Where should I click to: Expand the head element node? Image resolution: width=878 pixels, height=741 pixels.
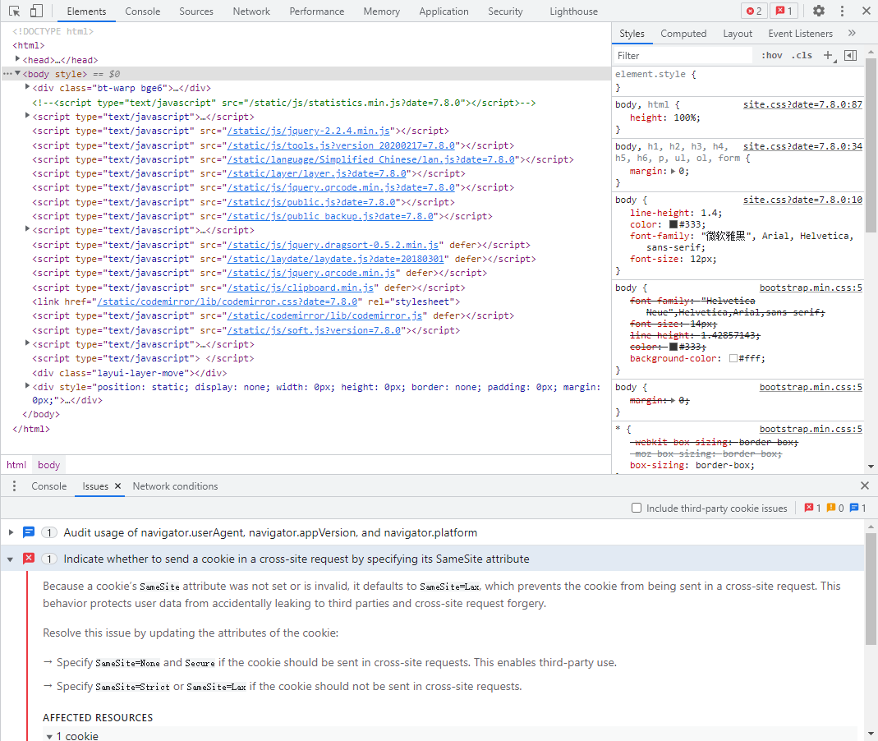[x=17, y=59]
